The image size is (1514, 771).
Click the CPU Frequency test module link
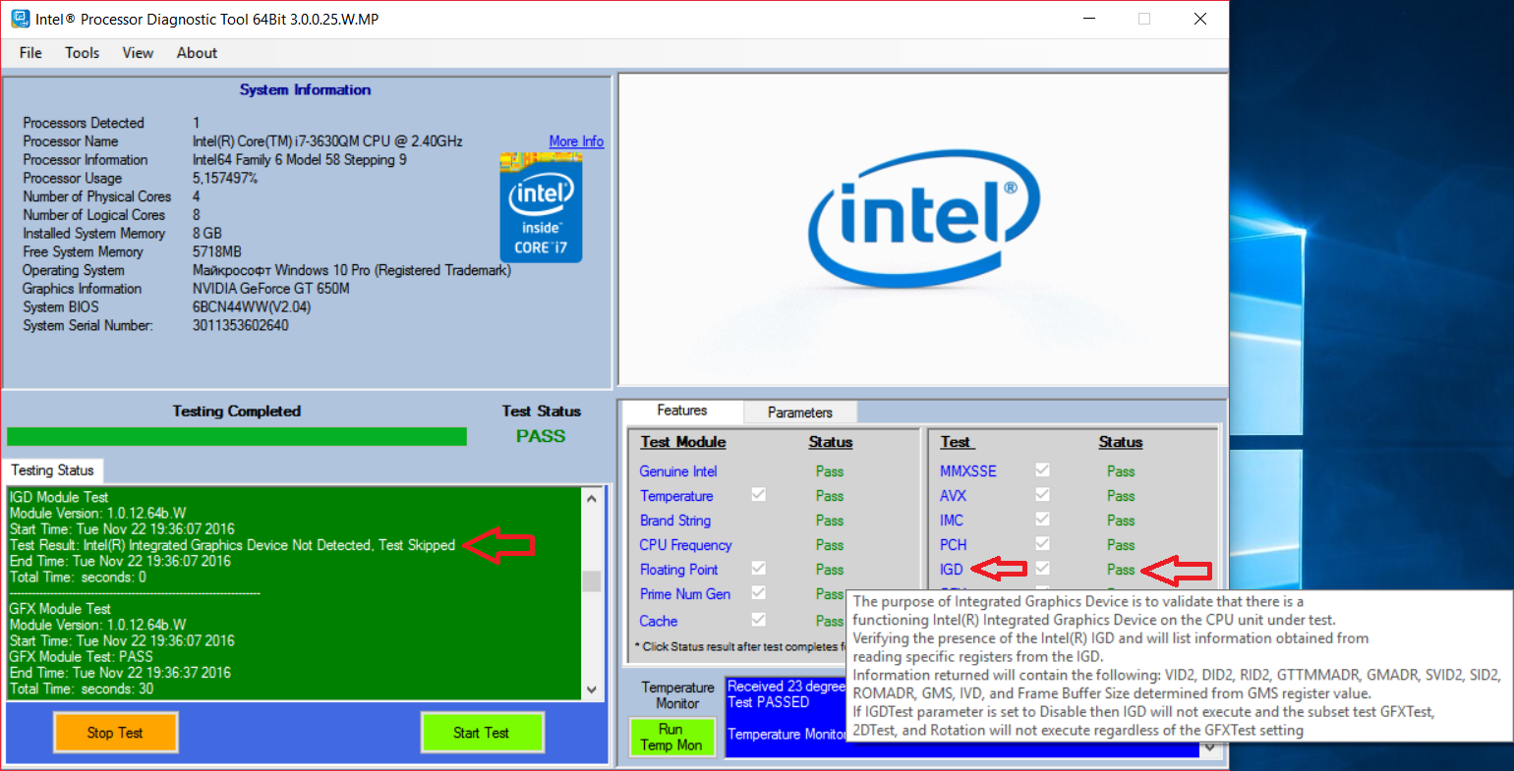pyautogui.click(x=686, y=545)
